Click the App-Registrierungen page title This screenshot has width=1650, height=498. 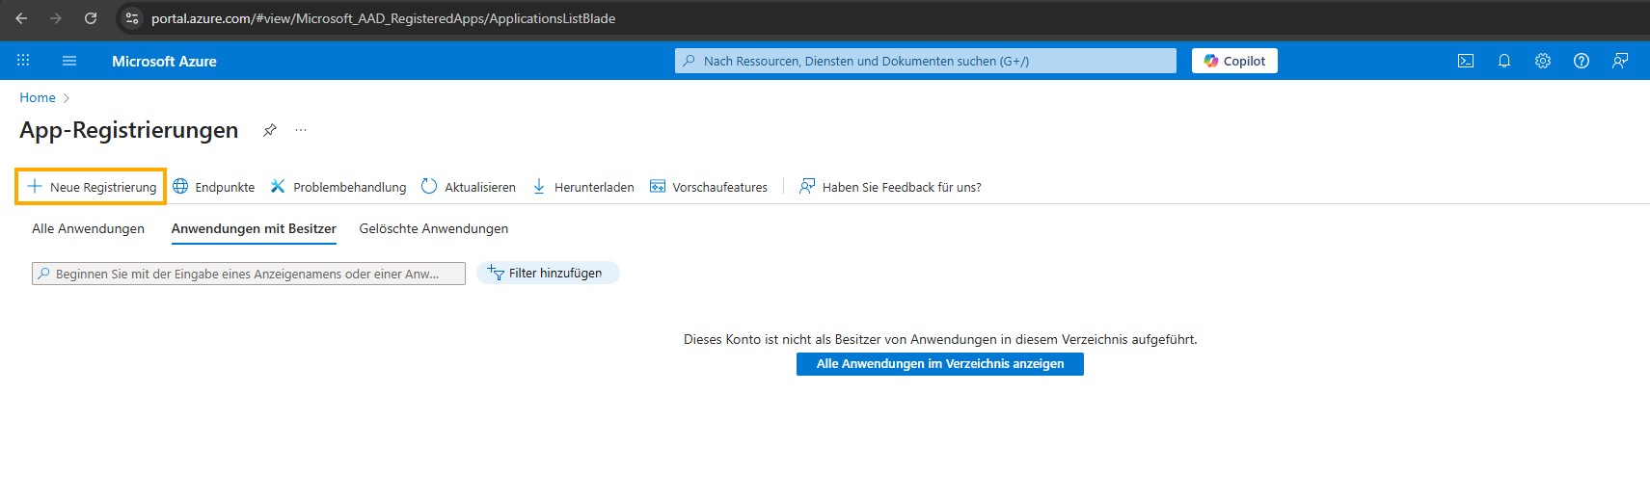129,130
